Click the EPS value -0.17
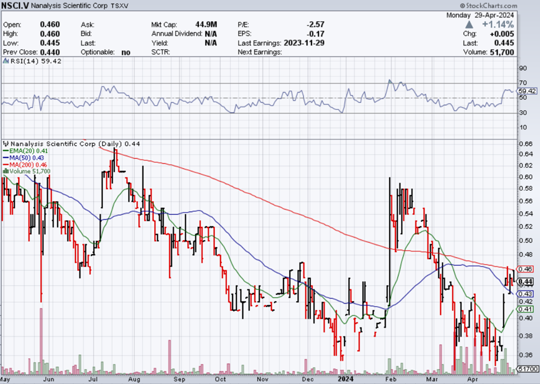The width and height of the screenshot is (540, 384). click(315, 34)
